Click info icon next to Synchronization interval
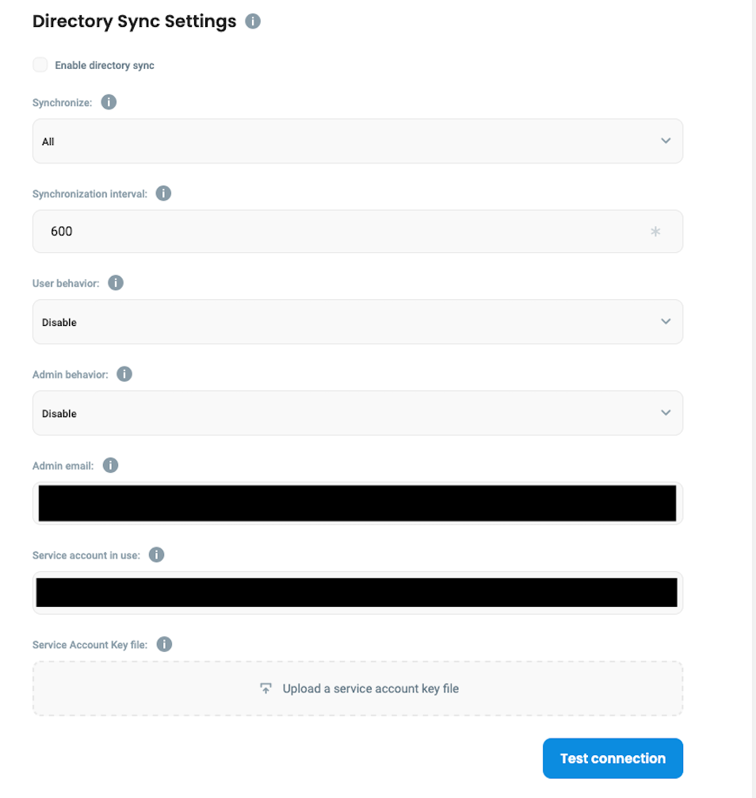The image size is (756, 798). [x=163, y=194]
